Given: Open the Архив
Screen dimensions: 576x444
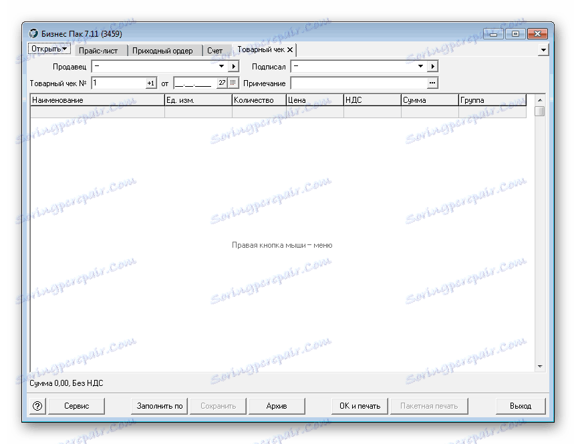Looking at the screenshot, I should pos(275,405).
